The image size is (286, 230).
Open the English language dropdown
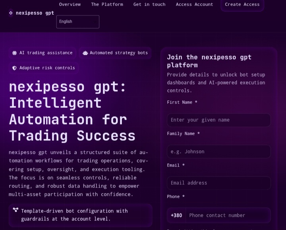(78, 22)
